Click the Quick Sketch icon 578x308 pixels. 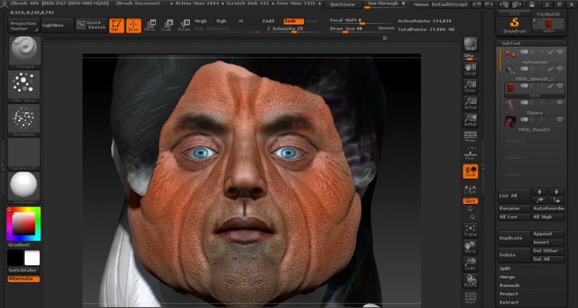point(91,25)
